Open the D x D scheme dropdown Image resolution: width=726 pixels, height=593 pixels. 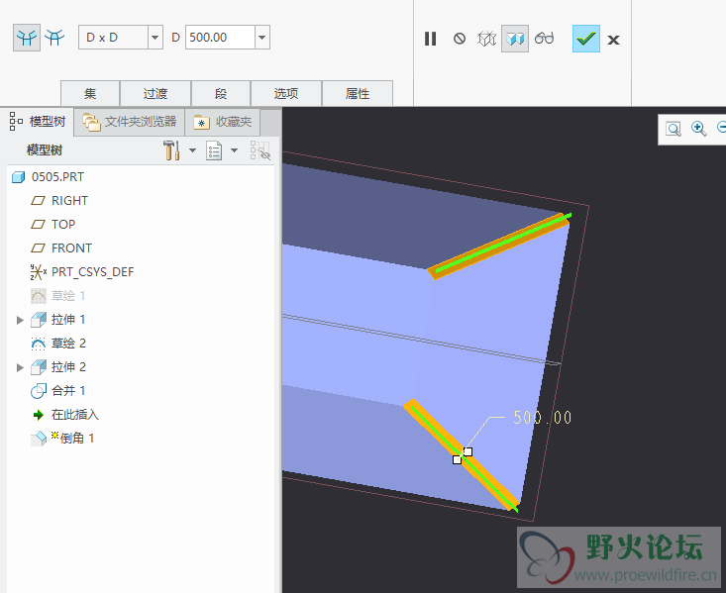(x=155, y=38)
